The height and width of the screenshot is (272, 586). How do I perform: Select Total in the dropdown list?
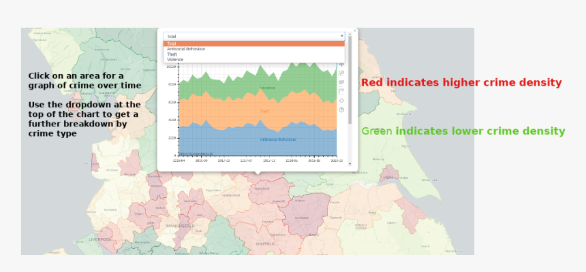(x=254, y=44)
